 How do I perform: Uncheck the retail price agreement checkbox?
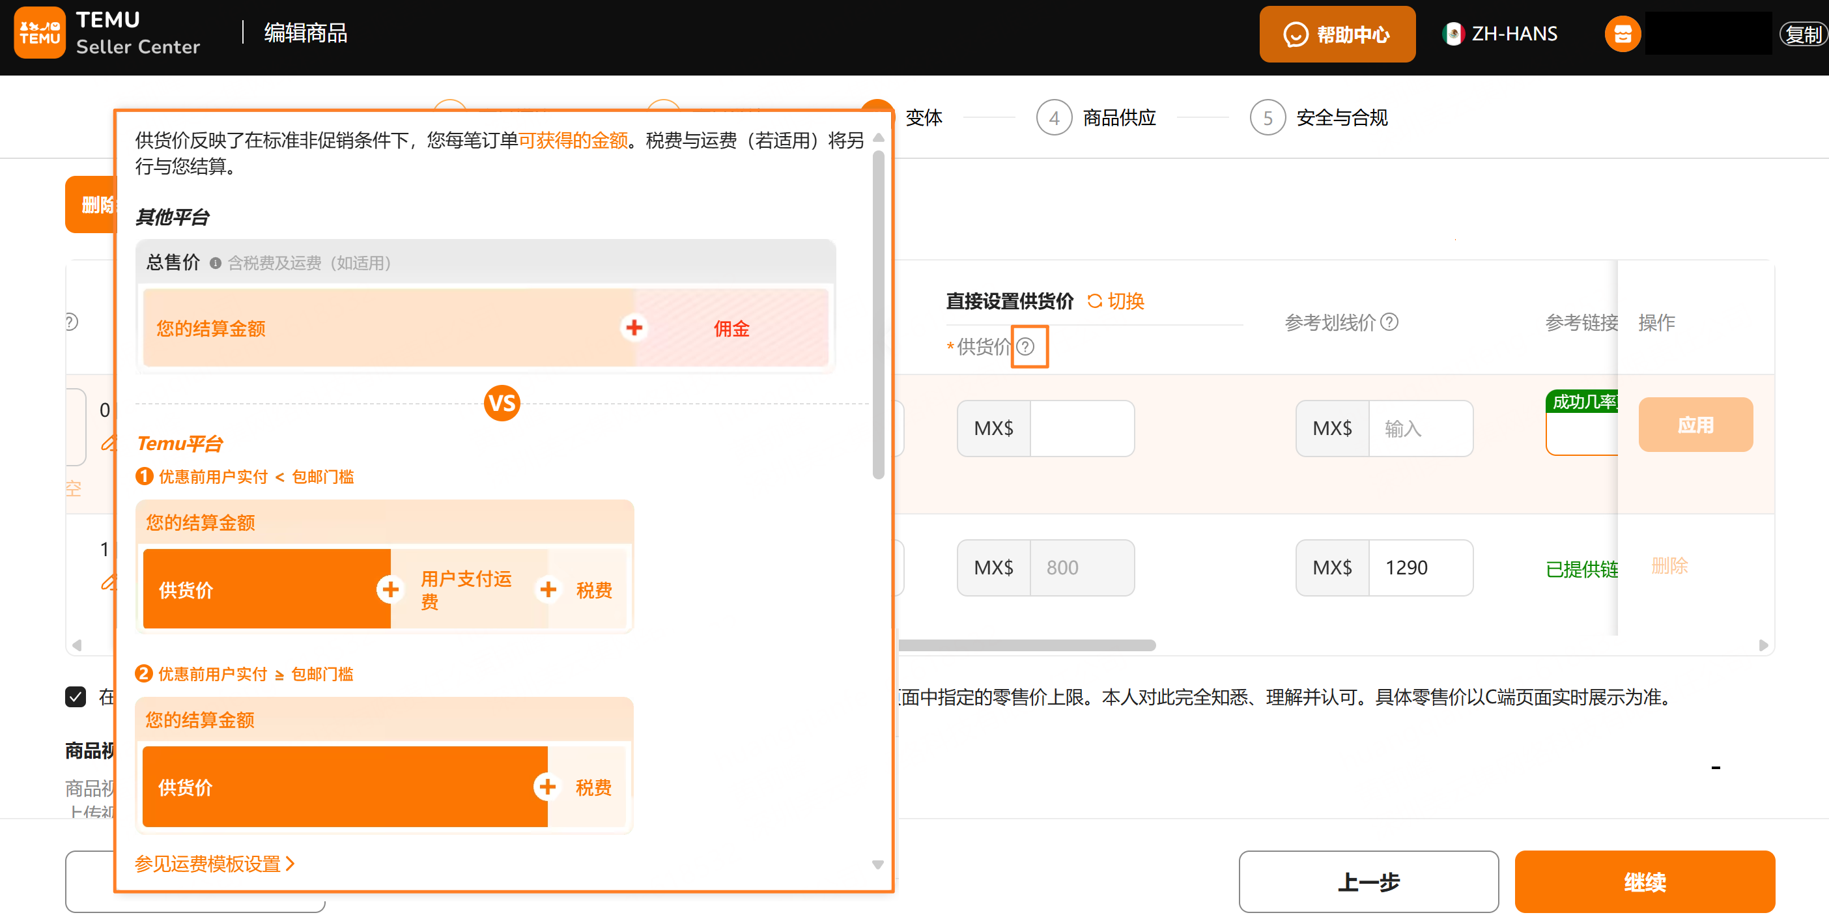76,697
